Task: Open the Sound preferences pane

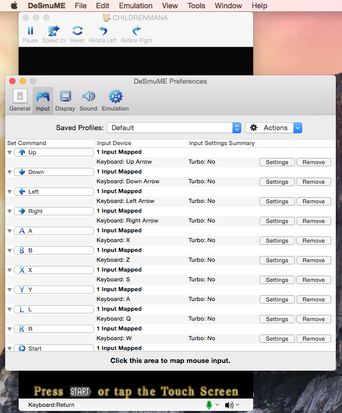Action: pos(88,100)
